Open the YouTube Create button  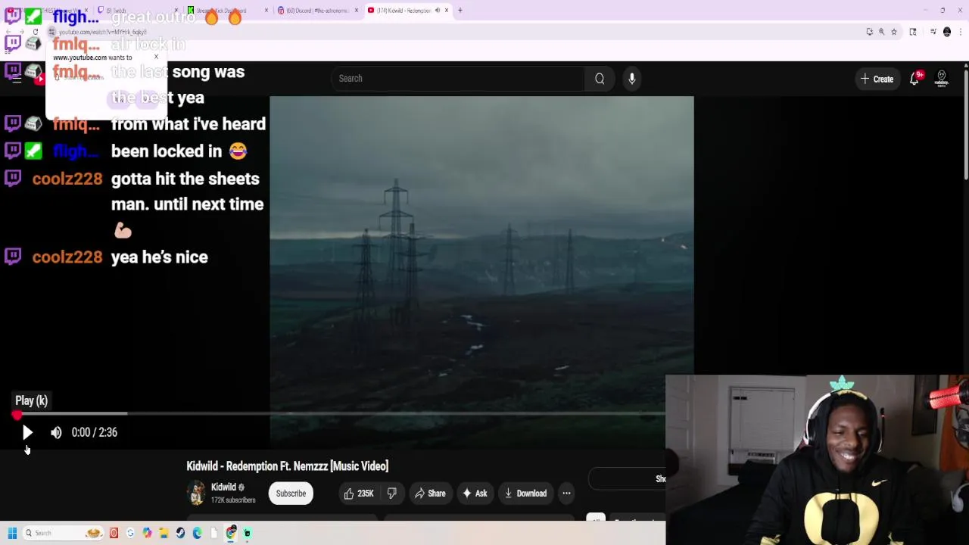(877, 79)
